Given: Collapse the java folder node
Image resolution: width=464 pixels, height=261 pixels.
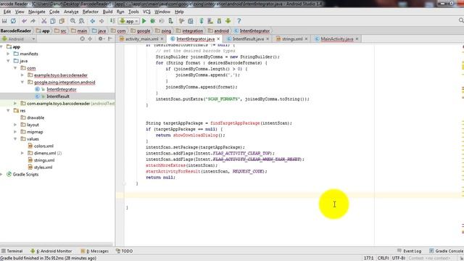Looking at the screenshot, I should click(x=8, y=61).
